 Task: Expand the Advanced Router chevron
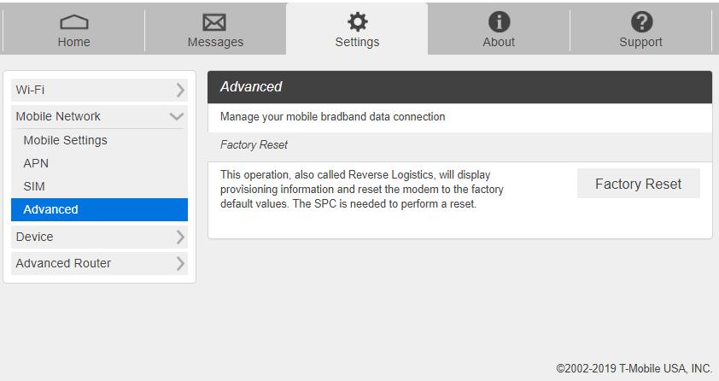[179, 263]
